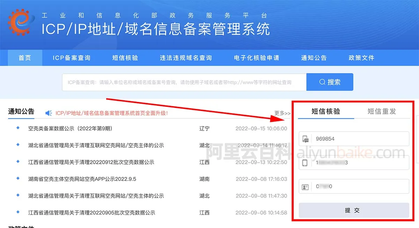
Task: Click the mobile phone icon in the phone field
Action: click(x=305, y=162)
